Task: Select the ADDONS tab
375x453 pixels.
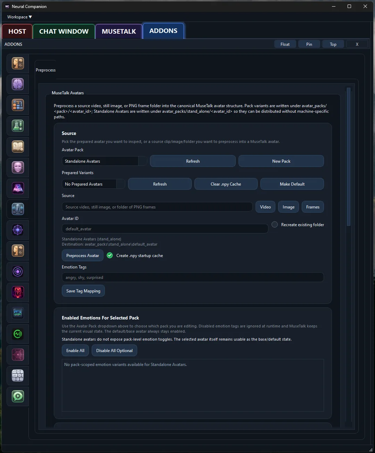Action: (x=163, y=31)
